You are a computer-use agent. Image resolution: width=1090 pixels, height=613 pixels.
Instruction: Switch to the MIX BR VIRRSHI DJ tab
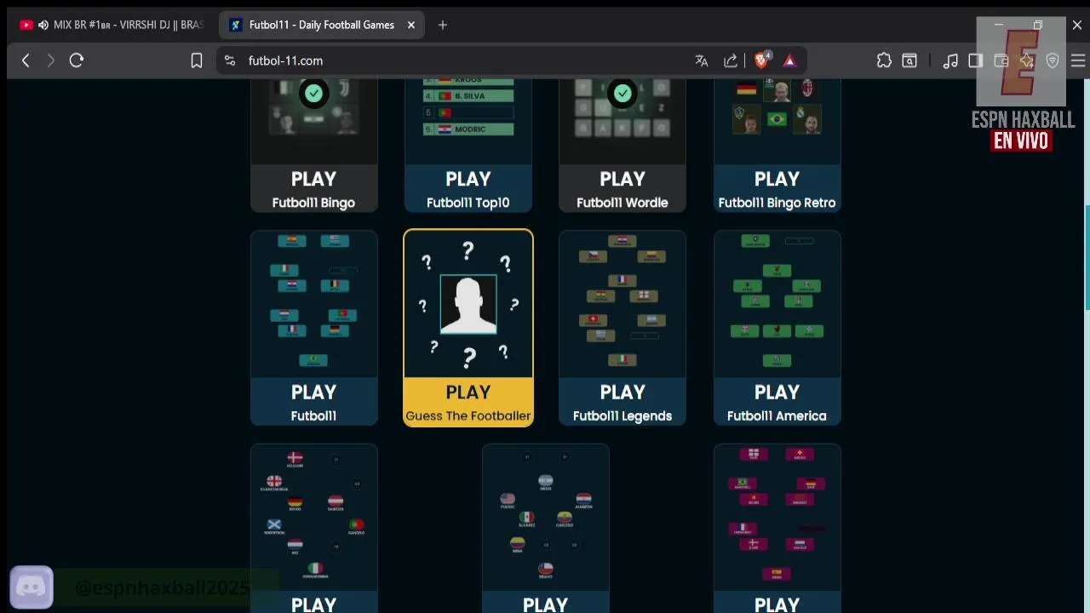pos(112,25)
